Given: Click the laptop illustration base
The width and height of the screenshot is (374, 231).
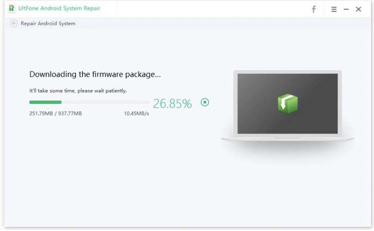Looking at the screenshot, I should click(x=288, y=139).
